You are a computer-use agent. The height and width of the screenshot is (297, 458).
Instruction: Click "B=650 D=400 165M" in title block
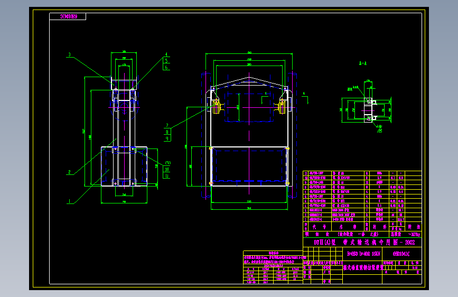tap(363, 254)
